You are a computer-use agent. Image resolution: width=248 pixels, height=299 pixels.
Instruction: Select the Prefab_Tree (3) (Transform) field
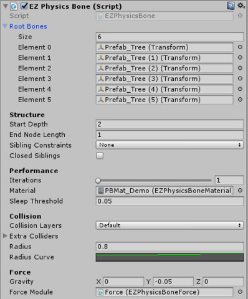165,78
